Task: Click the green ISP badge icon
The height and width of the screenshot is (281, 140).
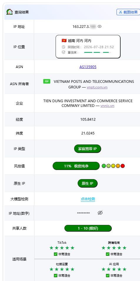Action: pyautogui.click(x=47, y=81)
